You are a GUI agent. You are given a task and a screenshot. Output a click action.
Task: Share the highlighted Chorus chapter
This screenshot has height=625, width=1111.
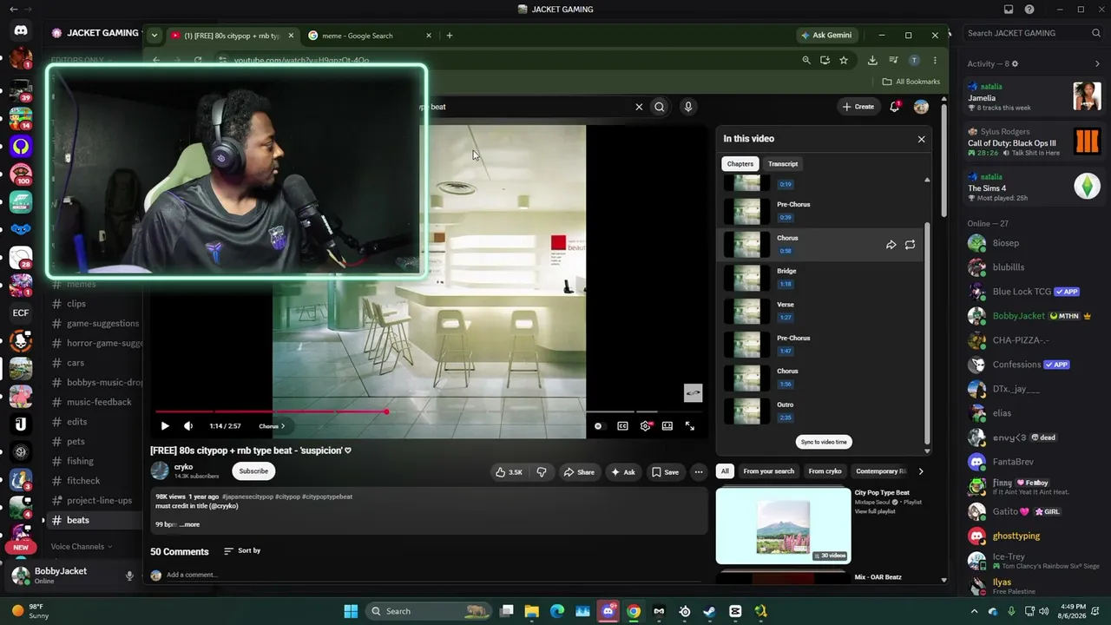(891, 245)
